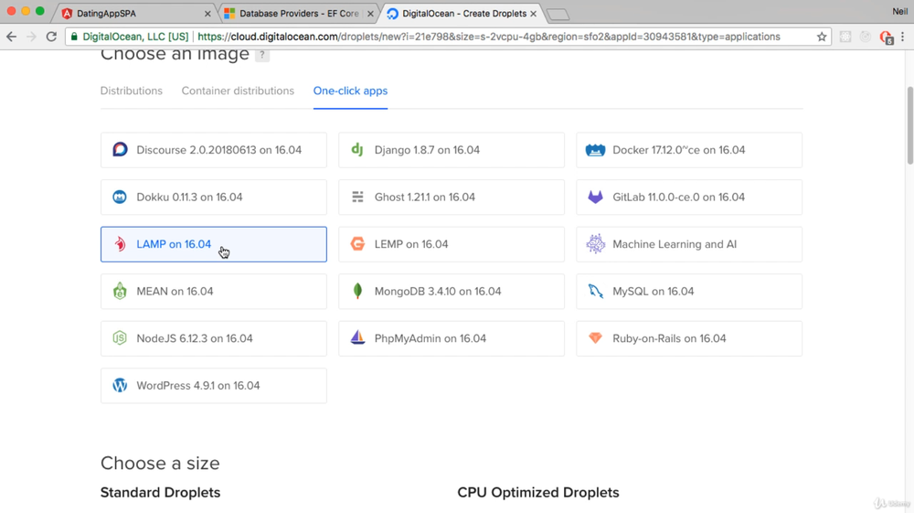Image resolution: width=914 pixels, height=513 pixels.
Task: Click the Machine Learning brain icon
Action: tap(596, 244)
